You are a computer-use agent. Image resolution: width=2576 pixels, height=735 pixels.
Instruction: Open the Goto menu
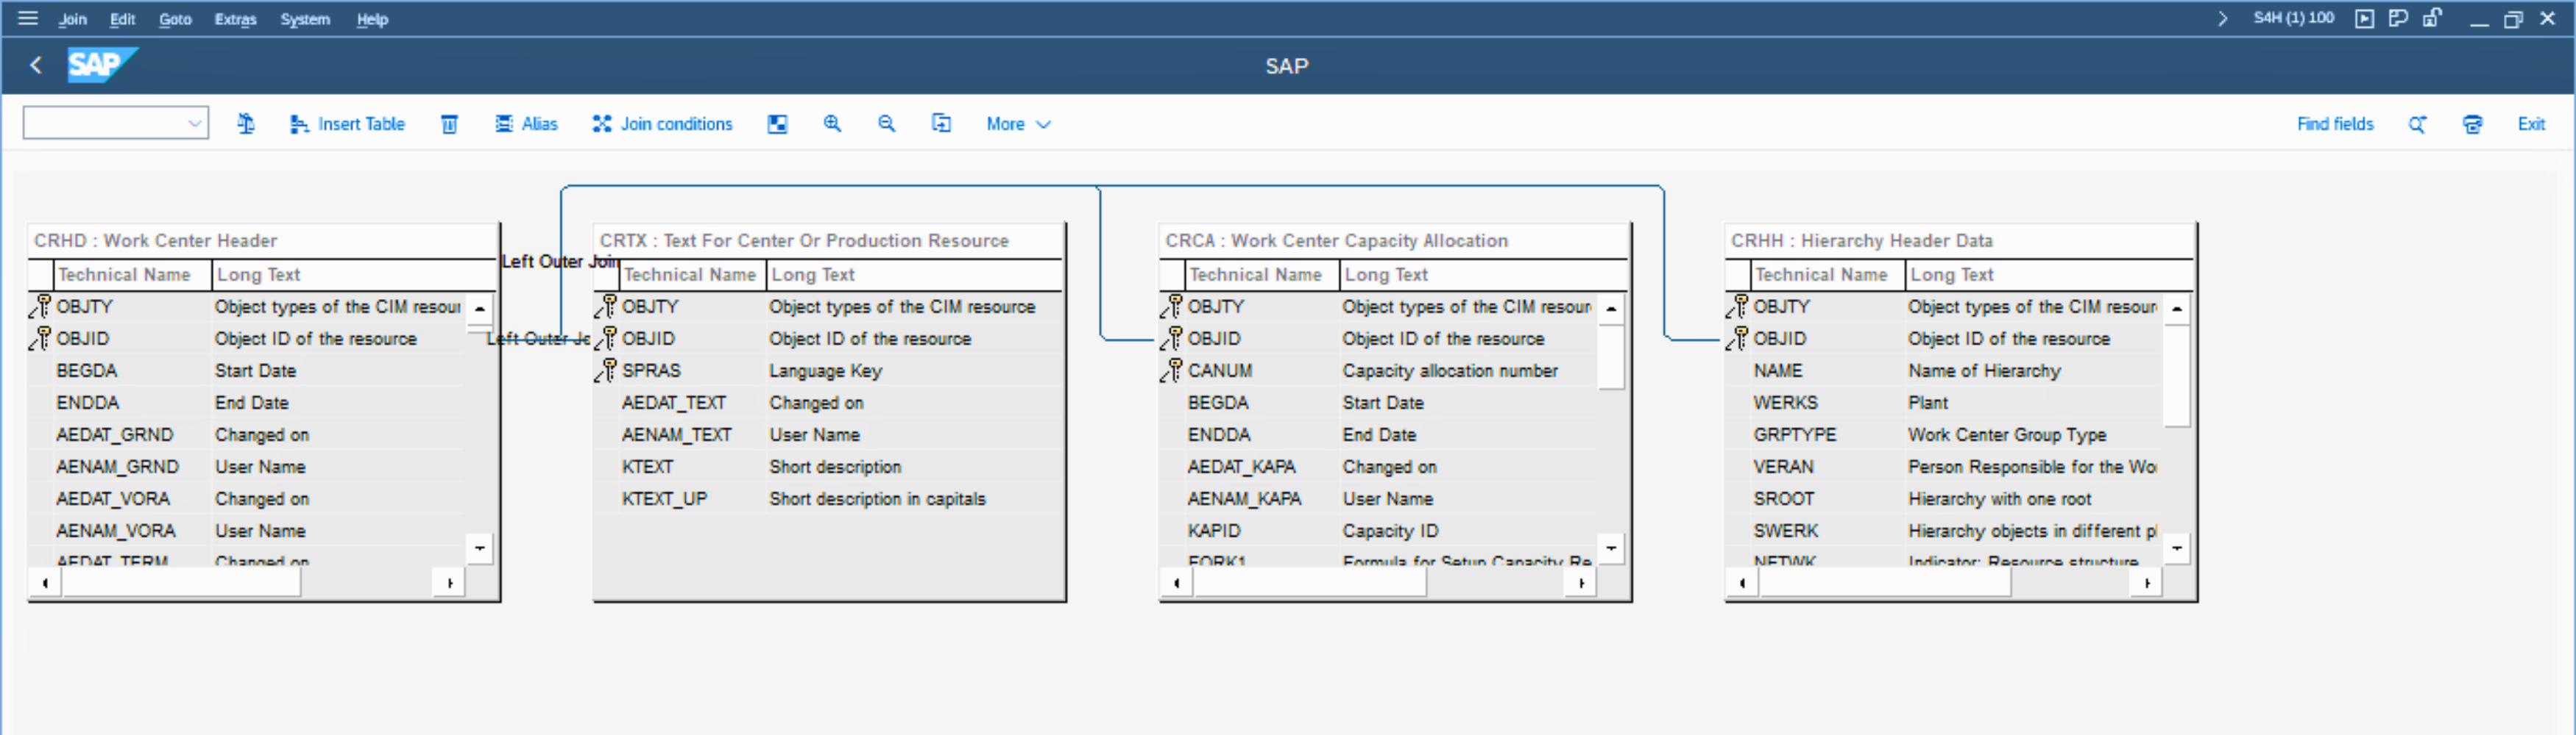175,19
